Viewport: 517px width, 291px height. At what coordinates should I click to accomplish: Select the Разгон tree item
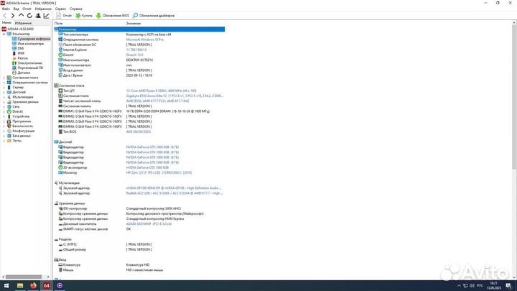tap(22, 58)
